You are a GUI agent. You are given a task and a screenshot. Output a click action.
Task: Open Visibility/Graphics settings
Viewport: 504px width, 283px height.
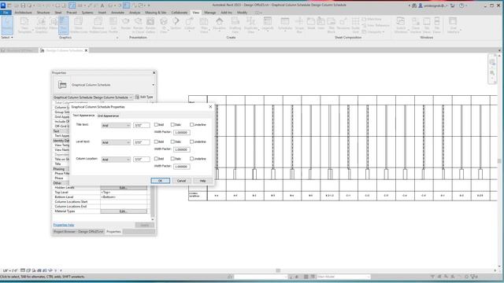click(x=41, y=25)
